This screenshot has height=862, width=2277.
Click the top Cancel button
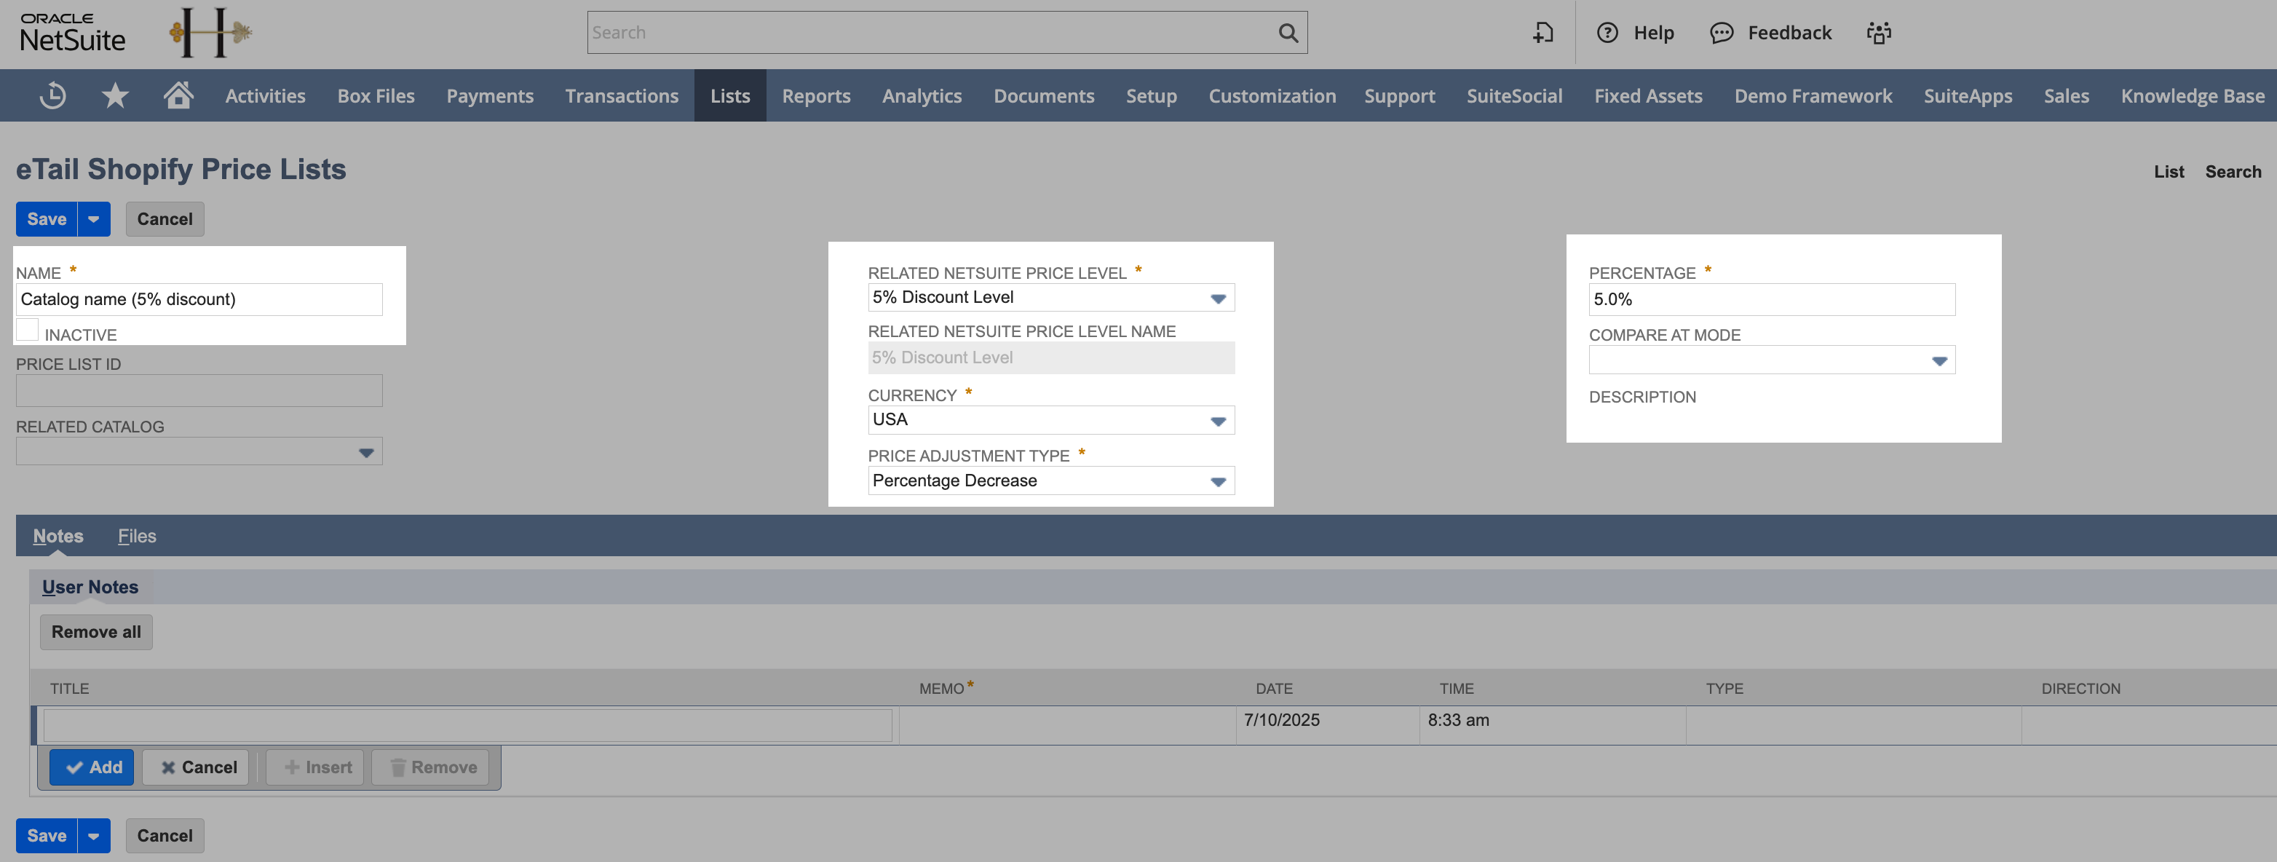click(x=165, y=219)
